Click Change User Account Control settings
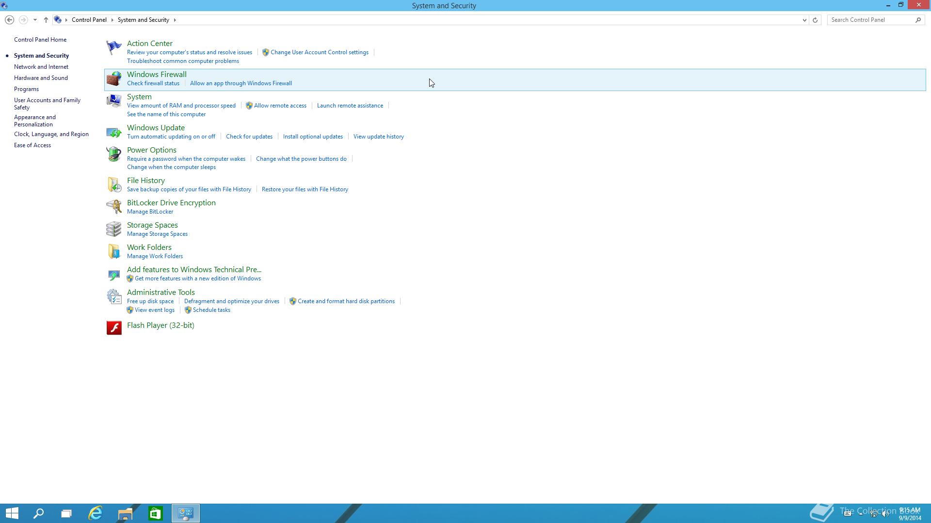This screenshot has height=523, width=931. pyautogui.click(x=319, y=52)
